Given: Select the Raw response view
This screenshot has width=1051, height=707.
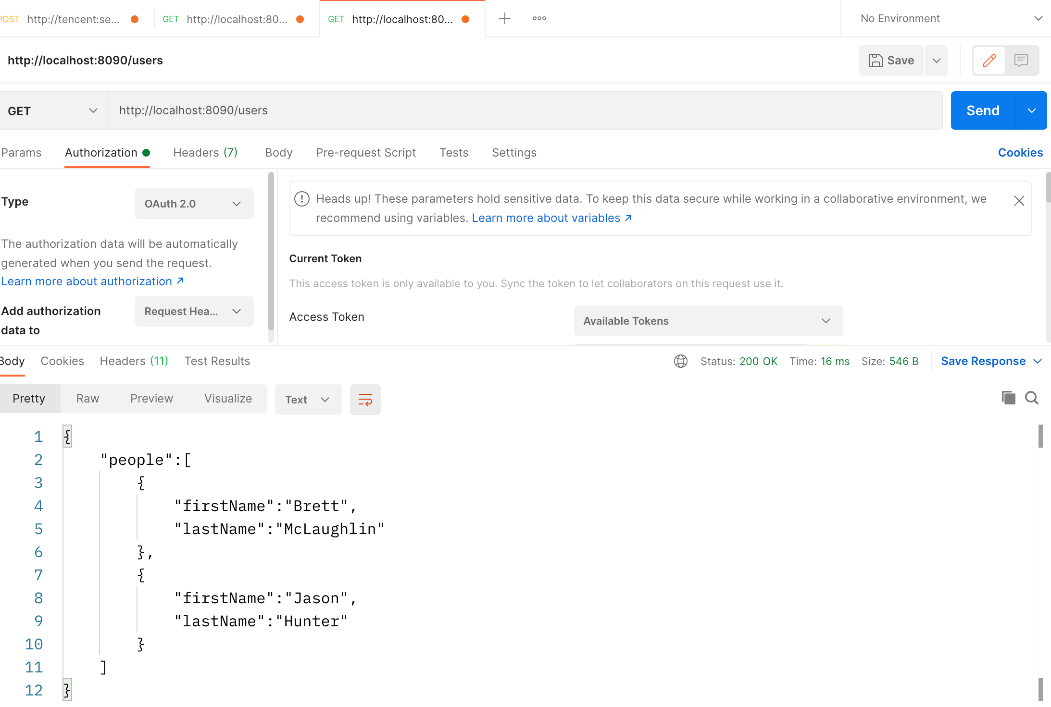Looking at the screenshot, I should pos(88,399).
